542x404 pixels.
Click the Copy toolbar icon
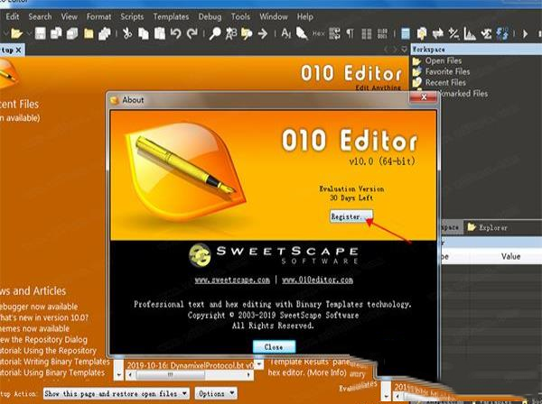[x=143, y=33]
